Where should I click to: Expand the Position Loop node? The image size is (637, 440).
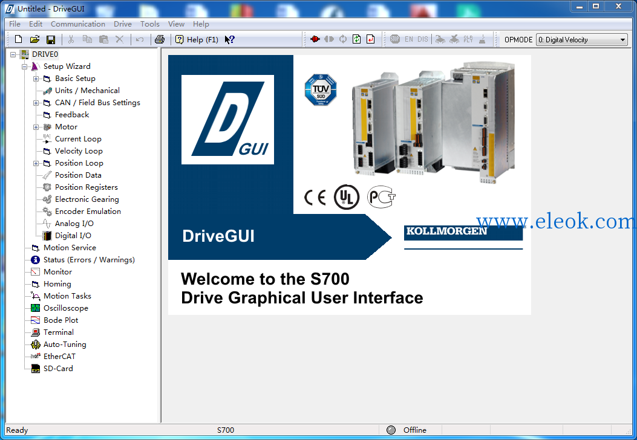(x=36, y=164)
